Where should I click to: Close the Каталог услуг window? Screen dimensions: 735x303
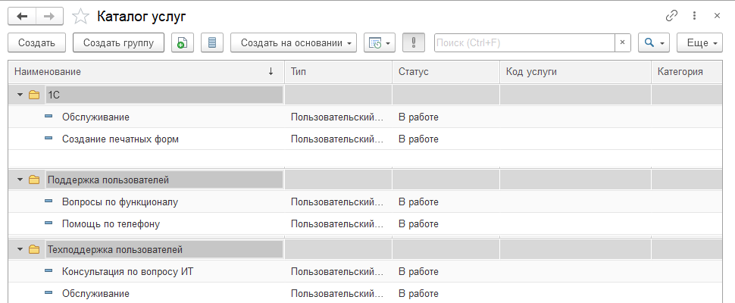tap(717, 16)
